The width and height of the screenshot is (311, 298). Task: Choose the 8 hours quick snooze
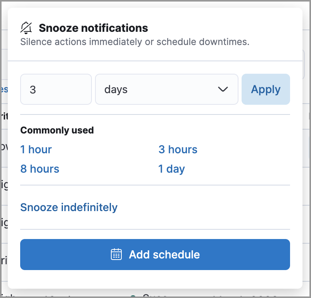pos(40,169)
